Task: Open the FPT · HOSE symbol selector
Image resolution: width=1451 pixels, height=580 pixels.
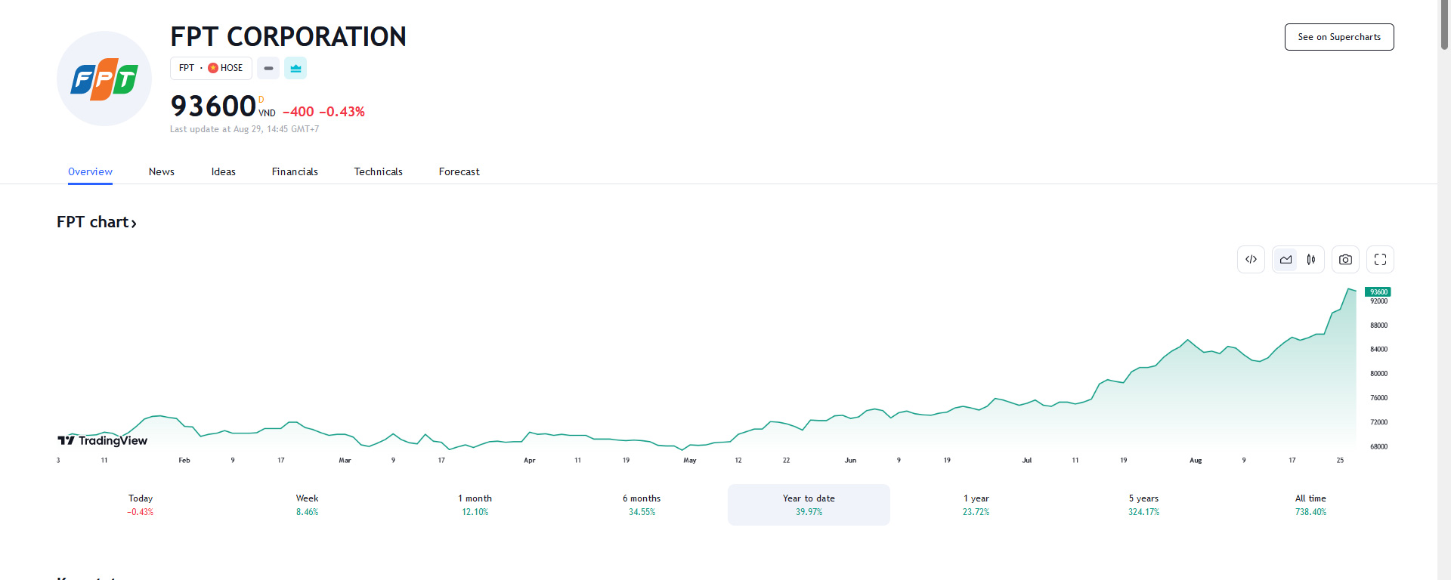Action: click(211, 68)
